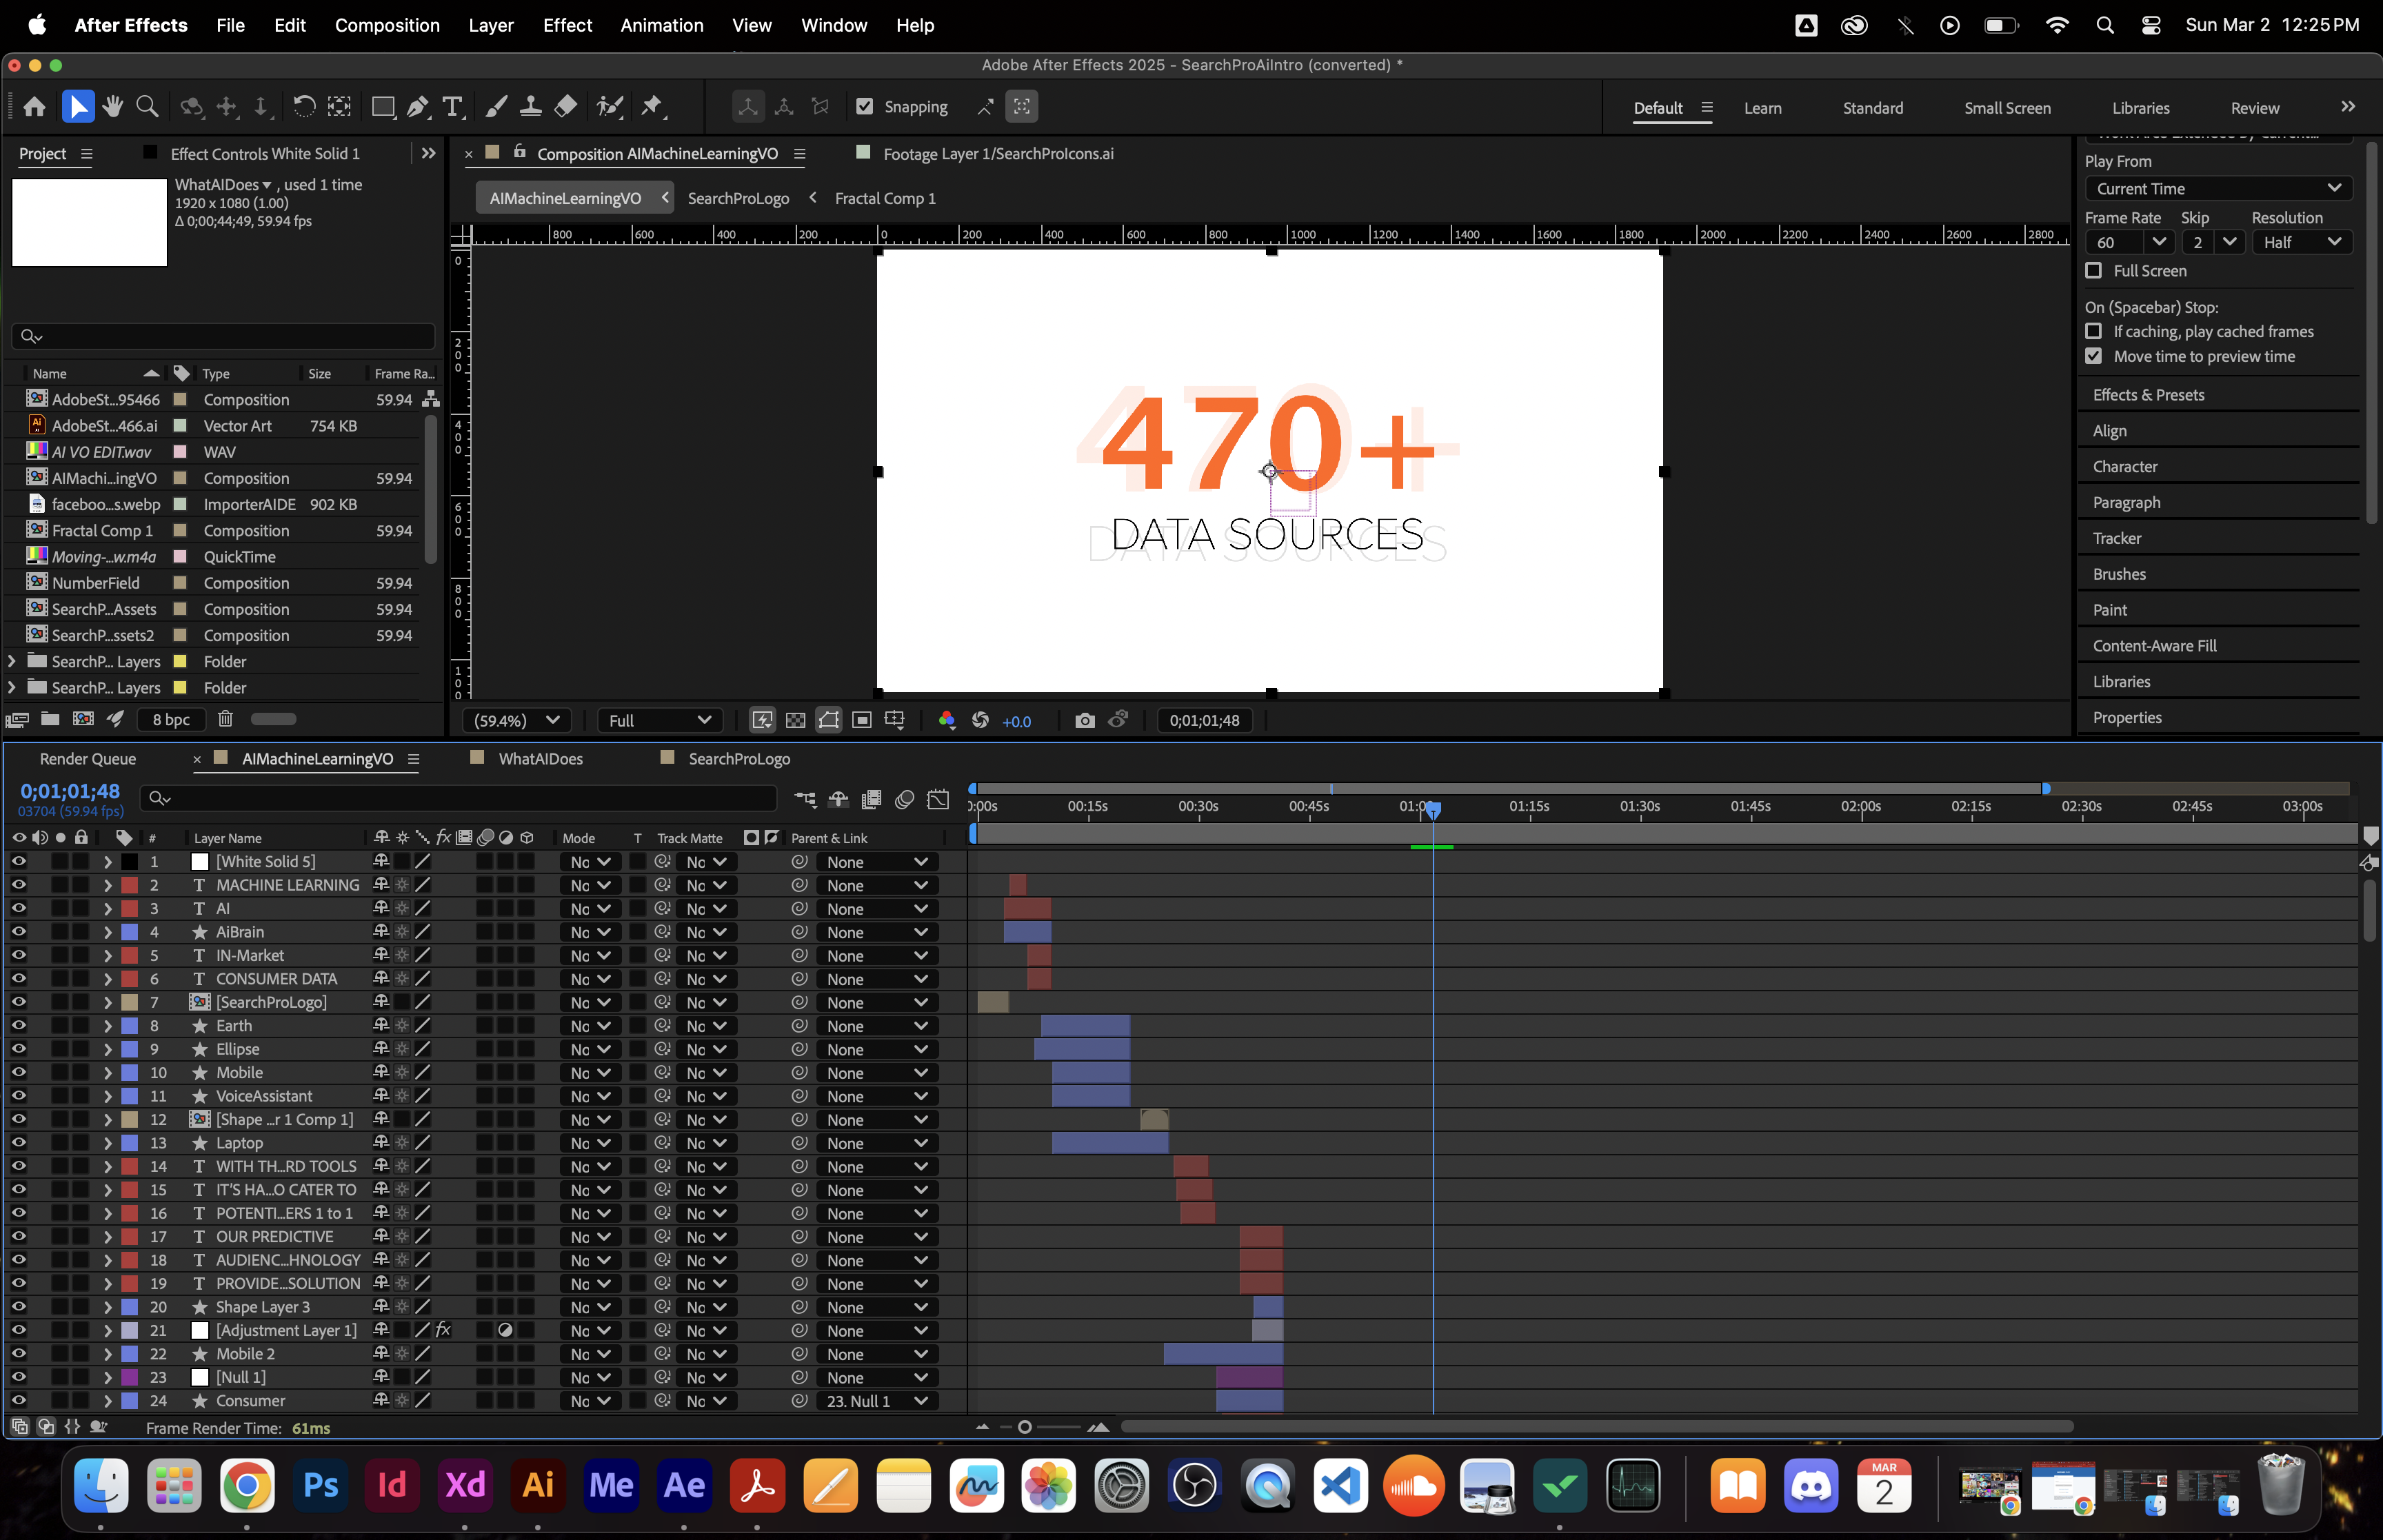Toggle the transparency grid button
The width and height of the screenshot is (2383, 1540).
pos(795,720)
